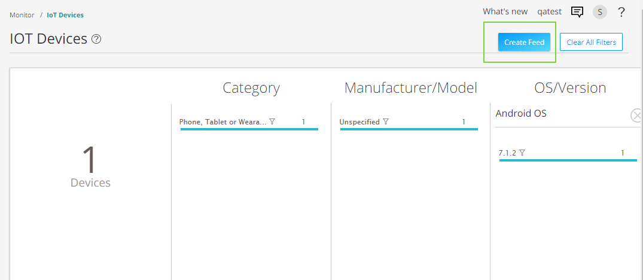The height and width of the screenshot is (280, 643).
Task: Click the teal bar under Unspecified
Action: tap(409, 129)
